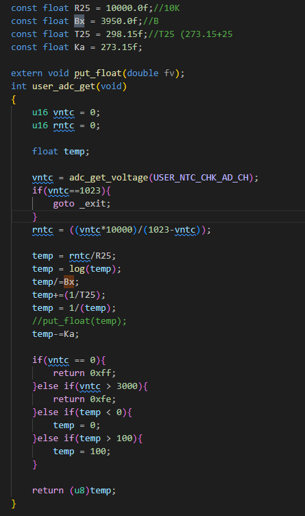Click the 'temp = 1/(temp)' line
This screenshot has height=516, width=305.
(74, 308)
